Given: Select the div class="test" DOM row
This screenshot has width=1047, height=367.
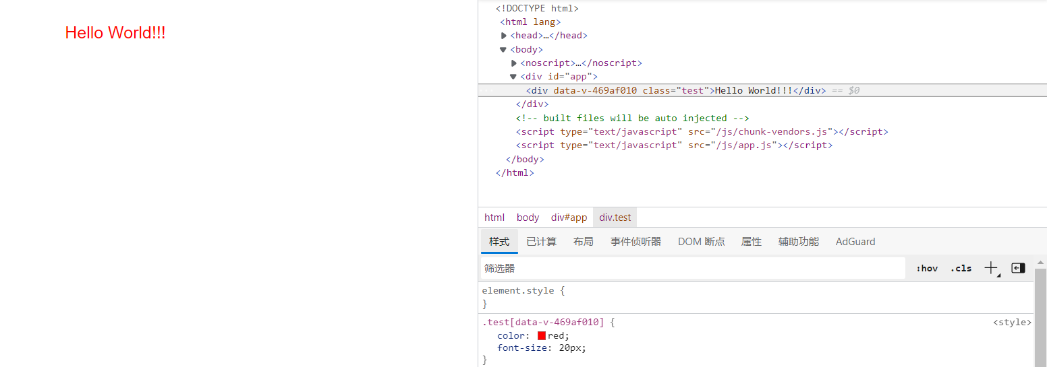Looking at the screenshot, I should pos(762,90).
